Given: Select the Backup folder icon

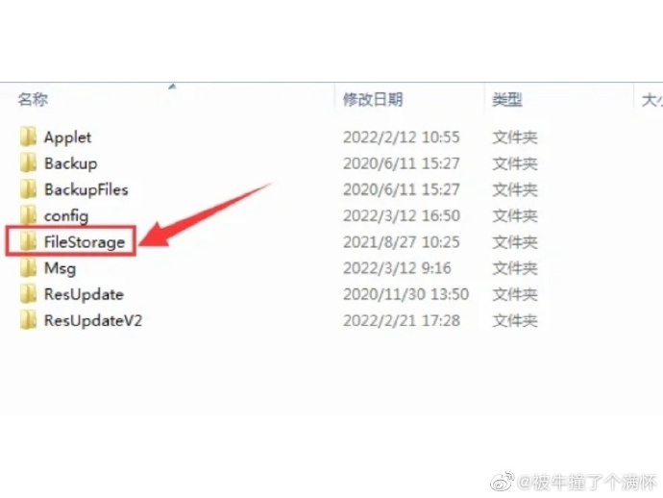Looking at the screenshot, I should 28,162.
